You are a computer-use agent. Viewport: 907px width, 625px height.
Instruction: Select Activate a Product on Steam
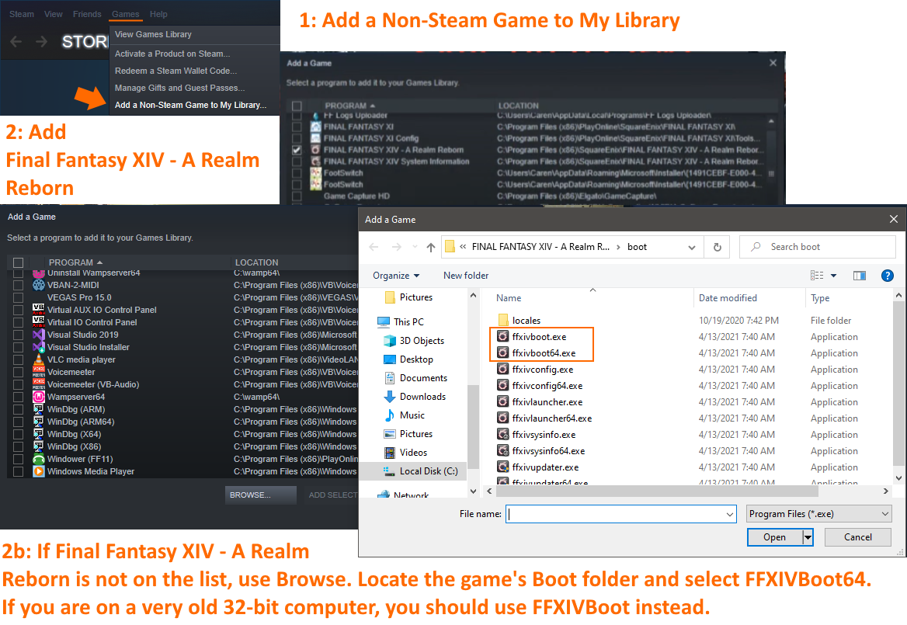coord(172,54)
